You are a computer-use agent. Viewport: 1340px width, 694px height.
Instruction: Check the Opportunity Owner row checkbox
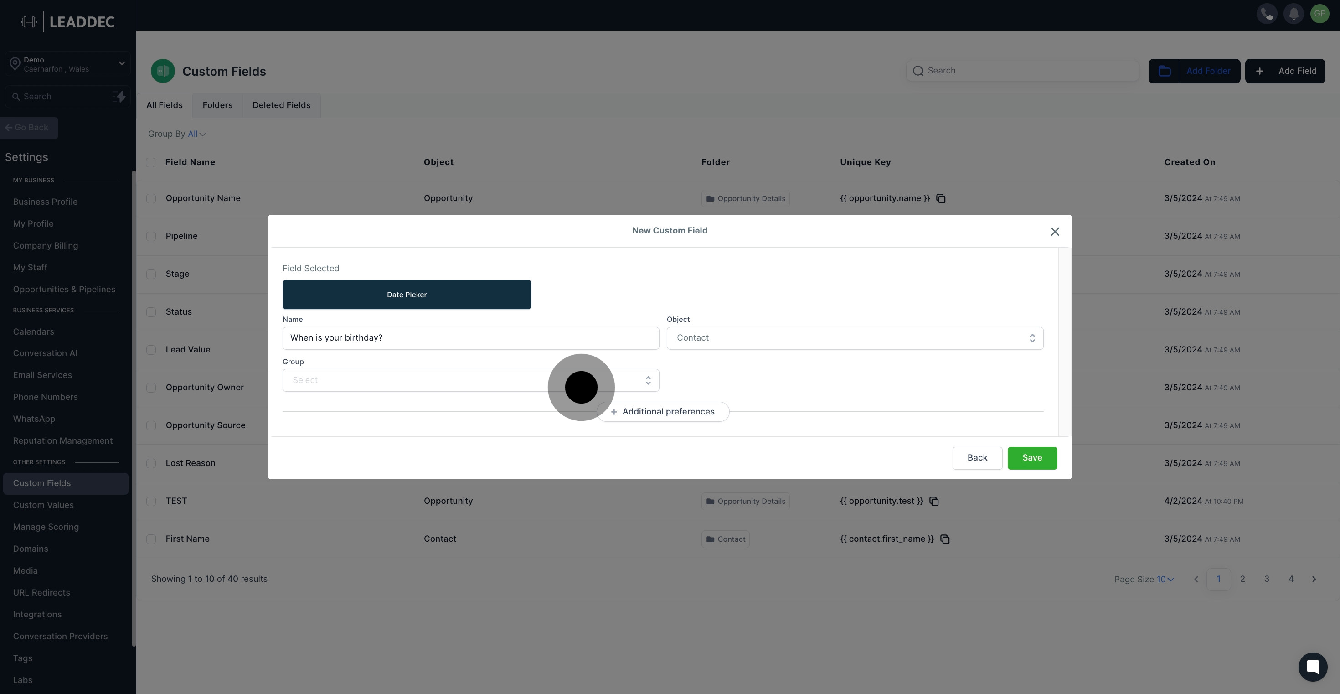click(151, 388)
